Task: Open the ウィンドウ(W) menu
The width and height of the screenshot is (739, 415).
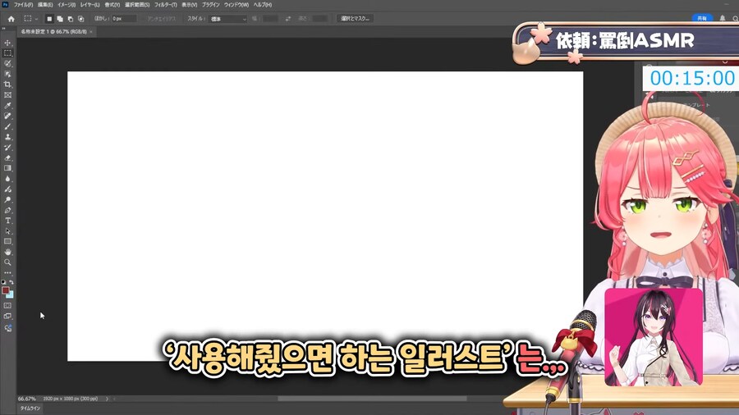Action: tap(236, 5)
